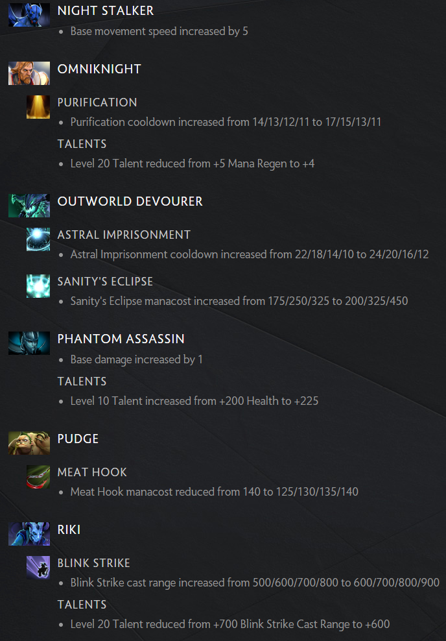Select the Blink Strike ability icon
The width and height of the screenshot is (446, 641).
point(38,568)
